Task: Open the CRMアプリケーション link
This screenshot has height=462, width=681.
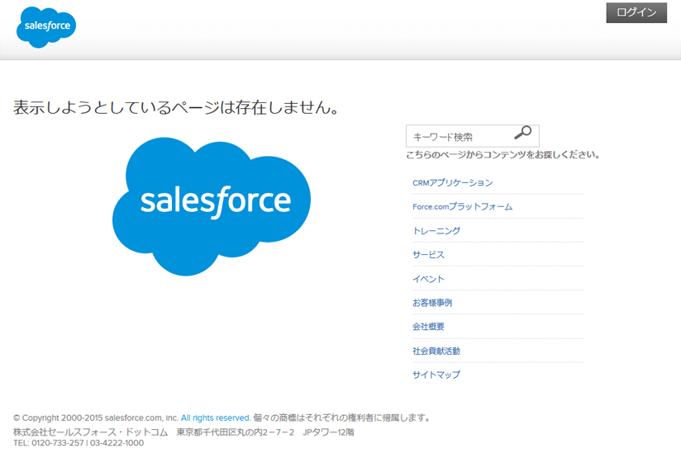Action: [453, 182]
